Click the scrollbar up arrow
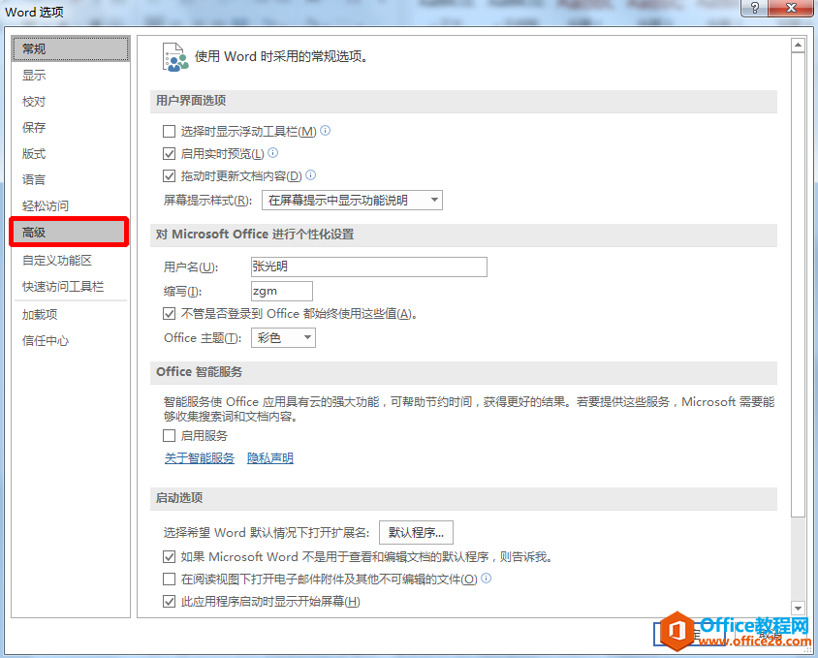818x658 pixels. point(798,46)
